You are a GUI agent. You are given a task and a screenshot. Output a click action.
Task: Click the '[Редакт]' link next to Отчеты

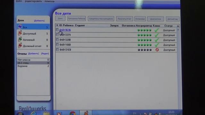click(45, 54)
